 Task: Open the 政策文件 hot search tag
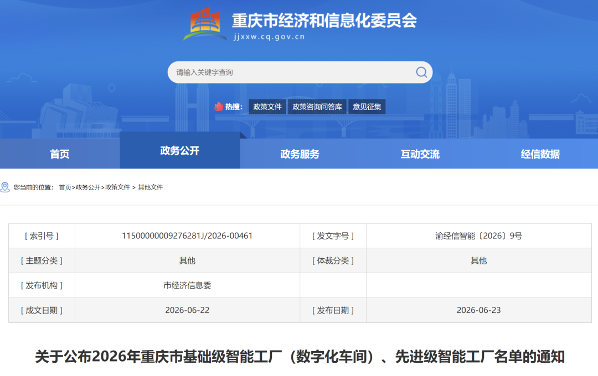tap(267, 107)
